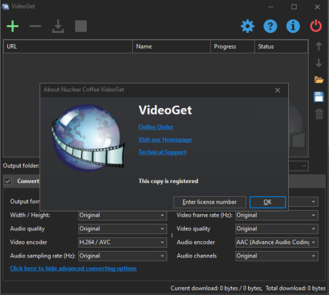Click the Online Order link
The width and height of the screenshot is (329, 295).
coord(156,127)
